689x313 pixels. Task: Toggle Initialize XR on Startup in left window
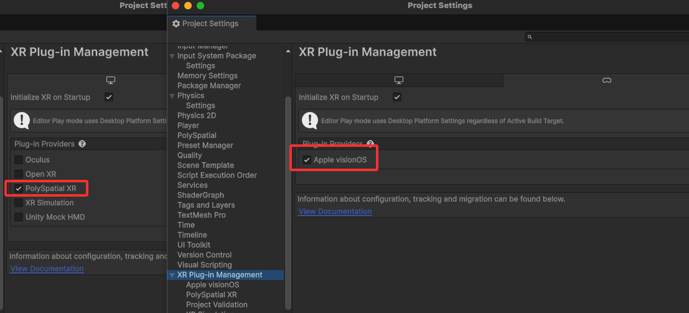tap(109, 97)
